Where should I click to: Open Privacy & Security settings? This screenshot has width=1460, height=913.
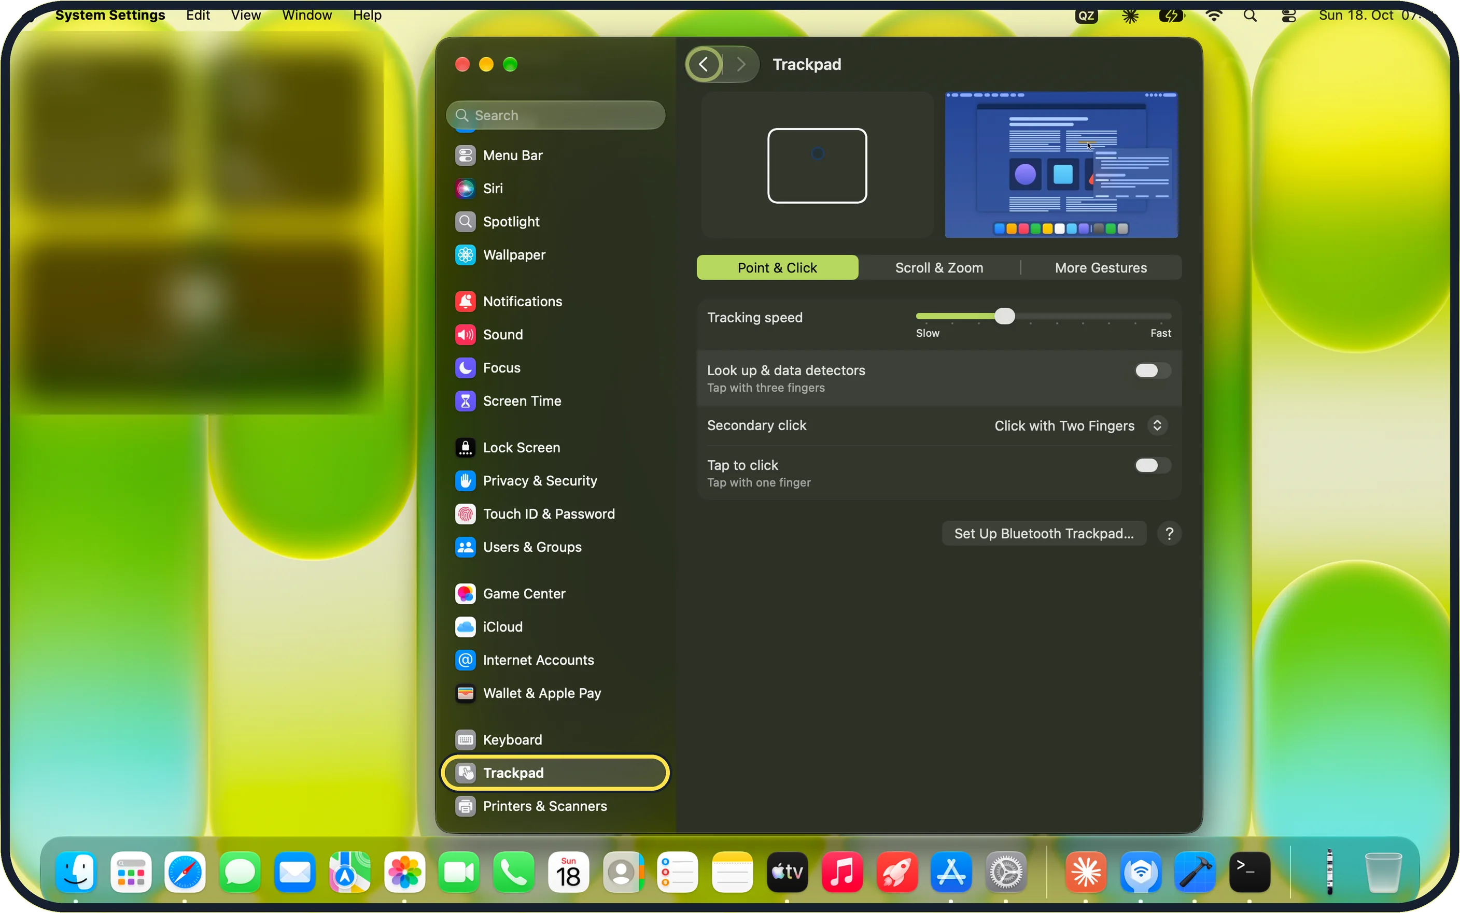[555, 481]
